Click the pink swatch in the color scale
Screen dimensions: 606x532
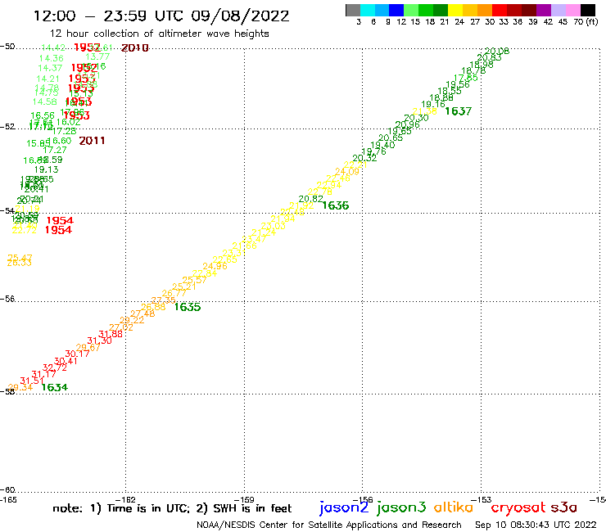coord(572,10)
